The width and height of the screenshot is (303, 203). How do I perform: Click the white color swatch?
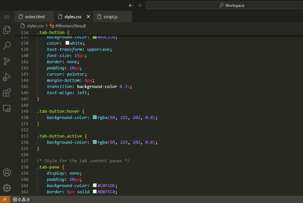67,43
